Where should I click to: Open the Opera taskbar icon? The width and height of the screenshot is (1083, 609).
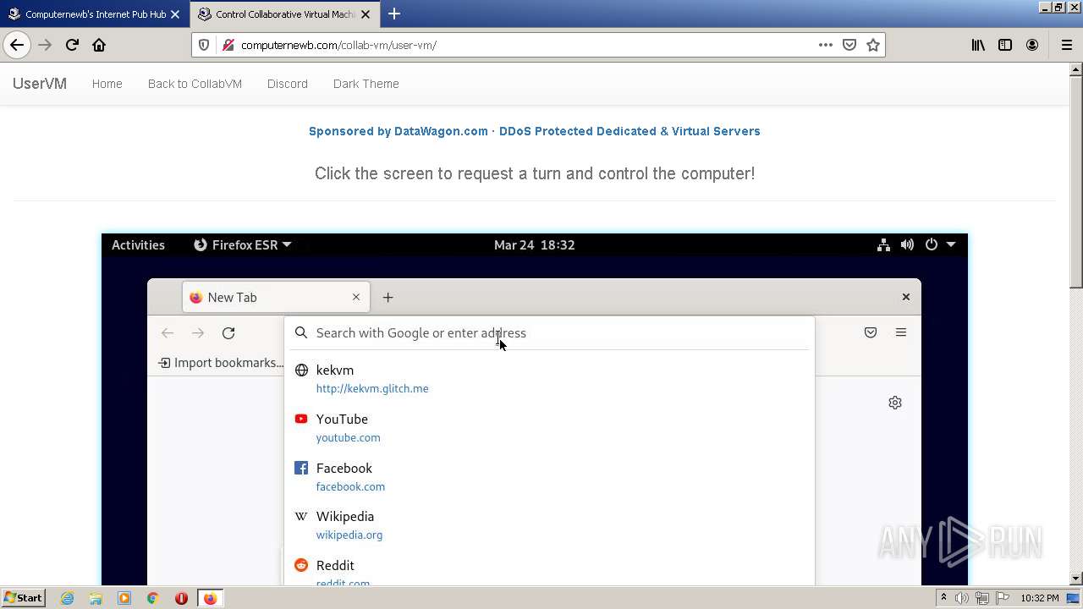pos(181,598)
